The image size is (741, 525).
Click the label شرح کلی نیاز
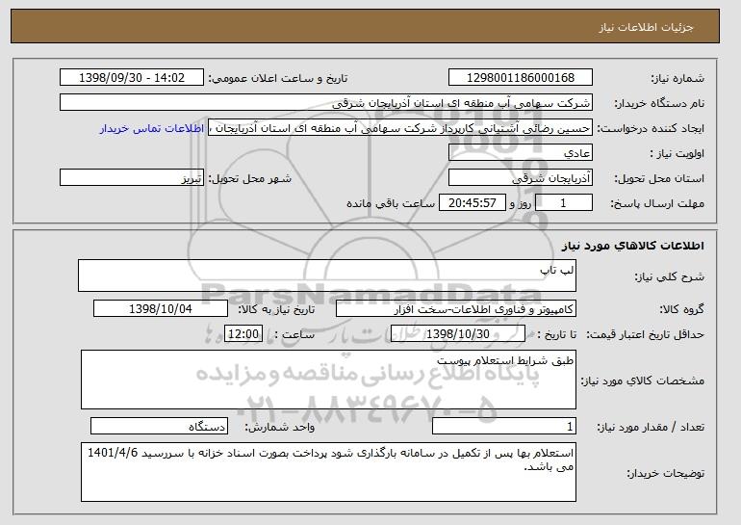point(669,276)
